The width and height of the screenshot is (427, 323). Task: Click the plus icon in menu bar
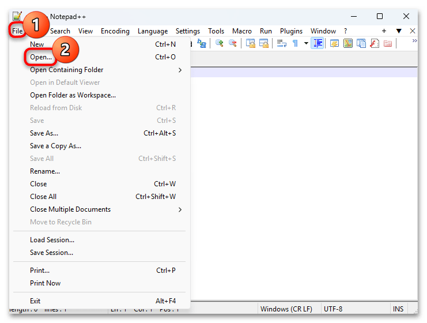384,31
